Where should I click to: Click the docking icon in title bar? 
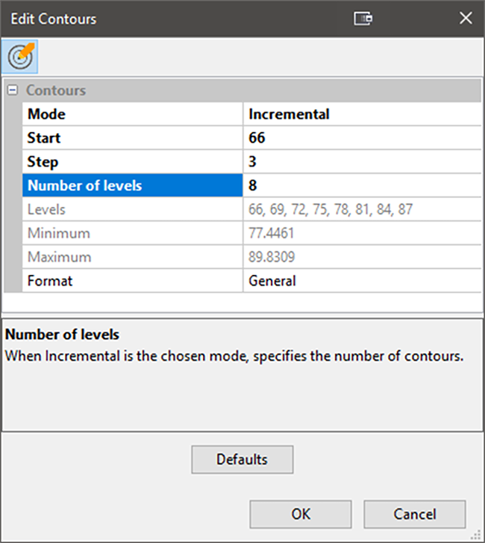coord(363,19)
